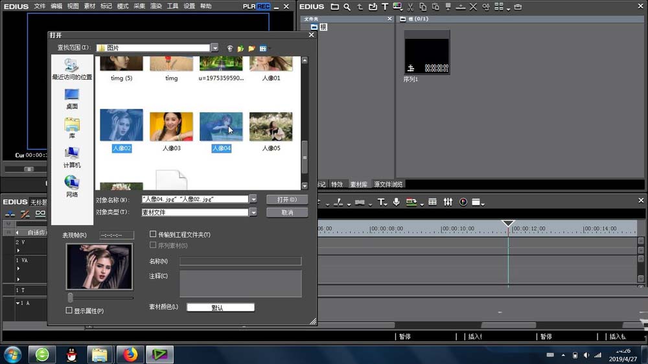Go to 网络 in places sidebar

click(72, 187)
